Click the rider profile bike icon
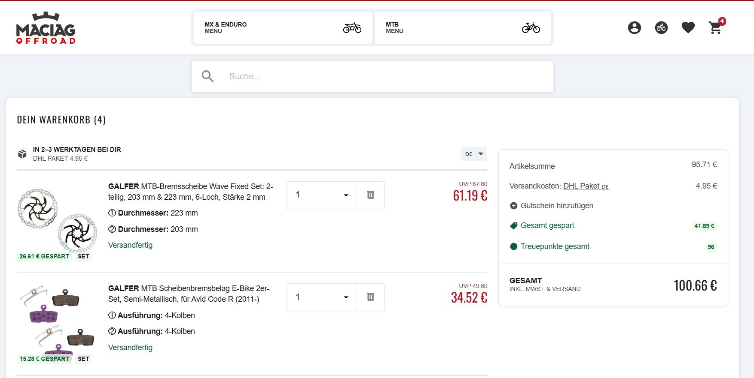Screen dimensions: 754x378 coord(661,28)
